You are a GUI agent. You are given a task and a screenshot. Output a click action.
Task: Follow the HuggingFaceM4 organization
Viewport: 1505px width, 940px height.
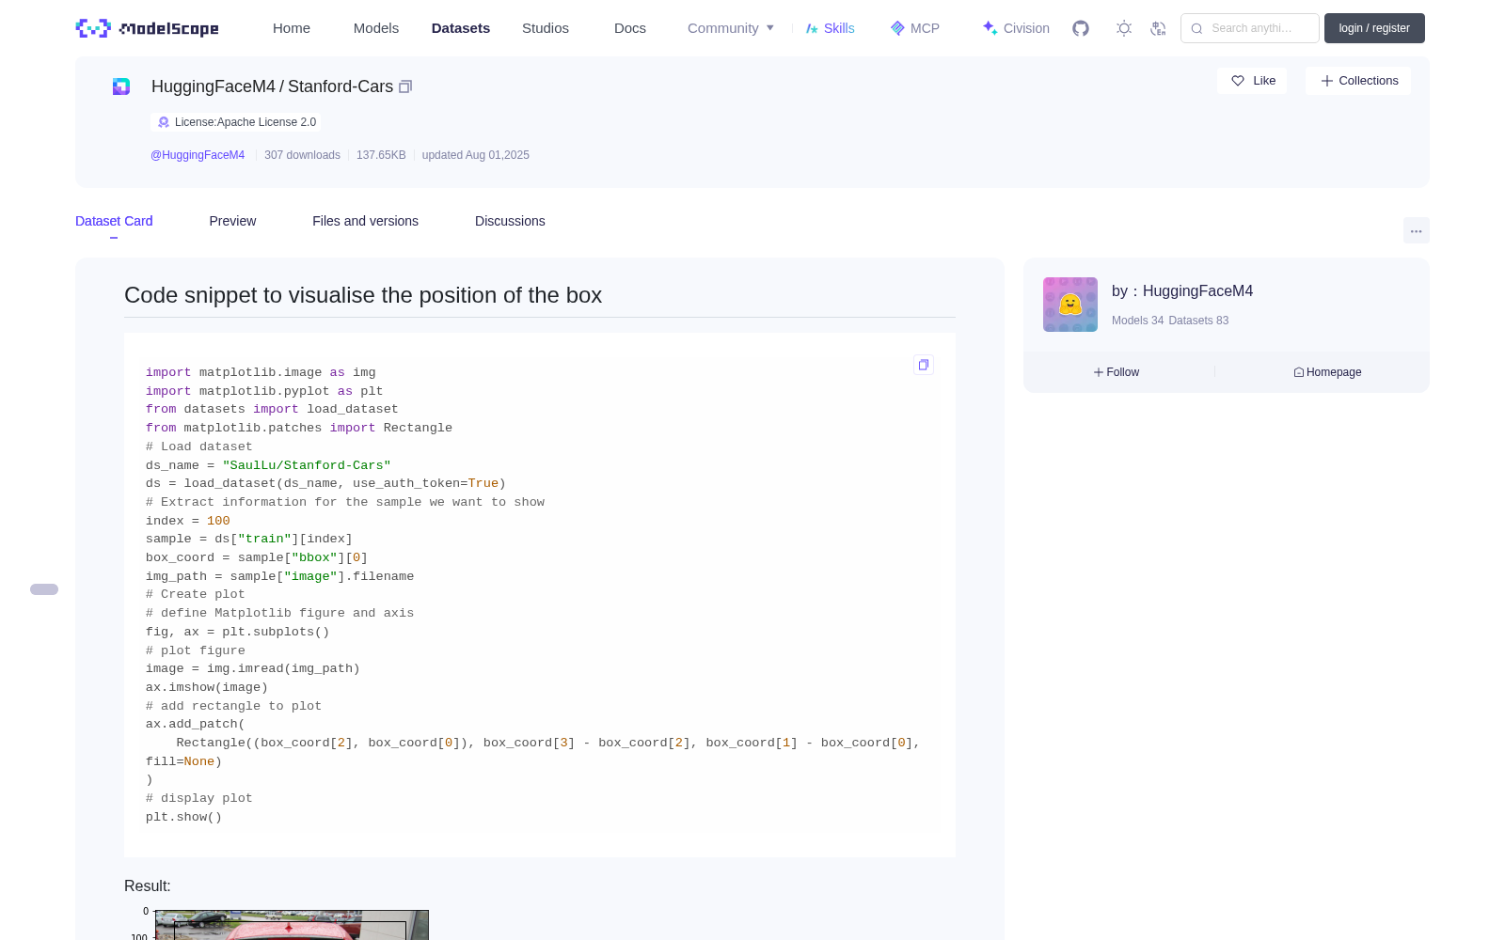[x=1117, y=372]
